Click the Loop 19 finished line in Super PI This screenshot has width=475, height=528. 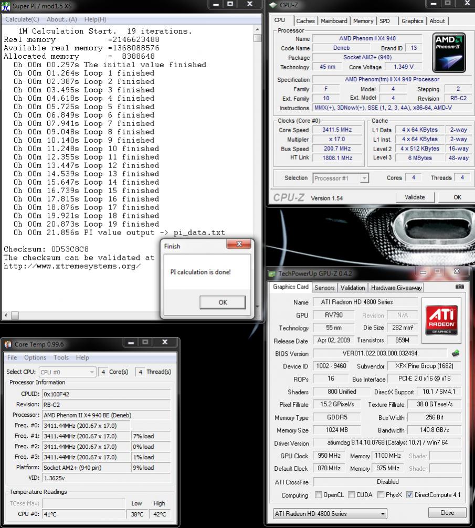click(x=86, y=224)
